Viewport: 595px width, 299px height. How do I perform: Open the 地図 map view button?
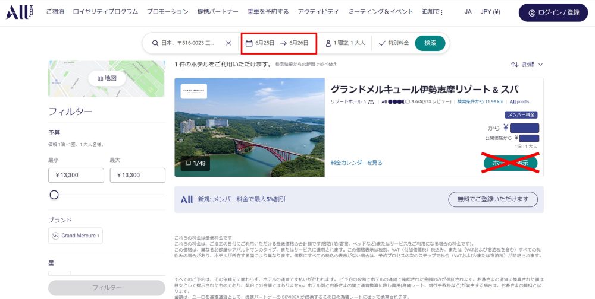click(x=107, y=78)
